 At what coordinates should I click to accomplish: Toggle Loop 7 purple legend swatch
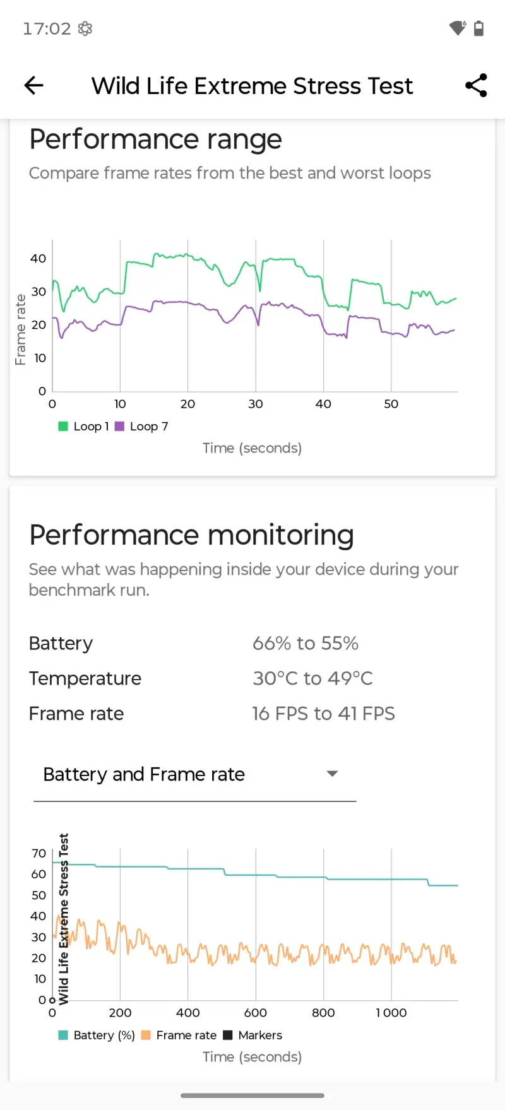119,427
